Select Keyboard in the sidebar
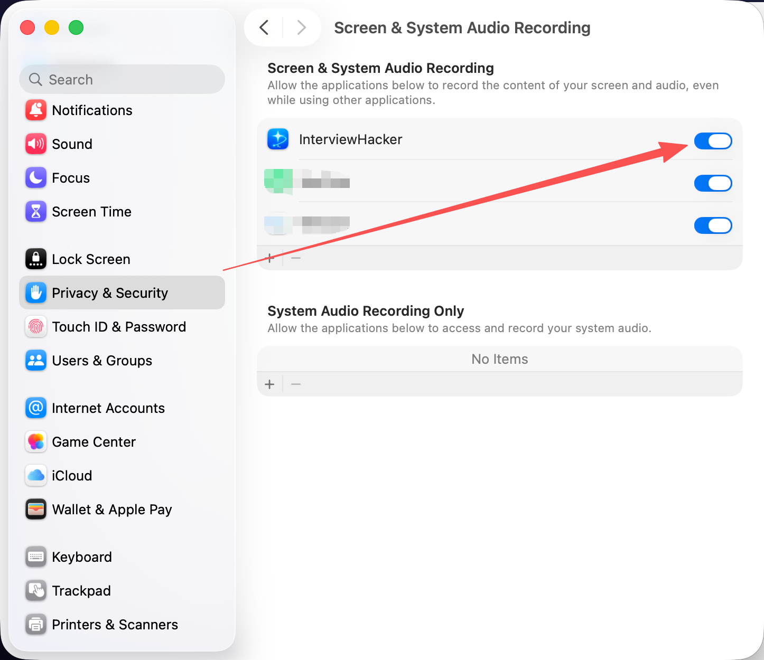This screenshot has width=764, height=660. pos(122,557)
